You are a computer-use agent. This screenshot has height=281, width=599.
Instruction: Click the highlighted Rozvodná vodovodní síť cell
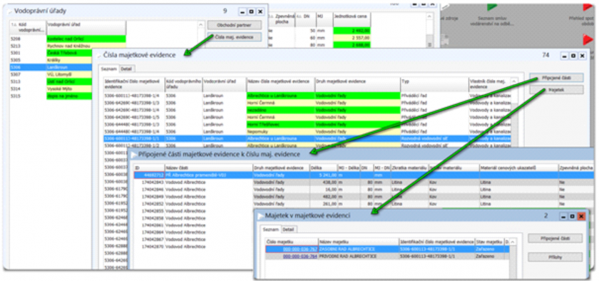(434, 139)
